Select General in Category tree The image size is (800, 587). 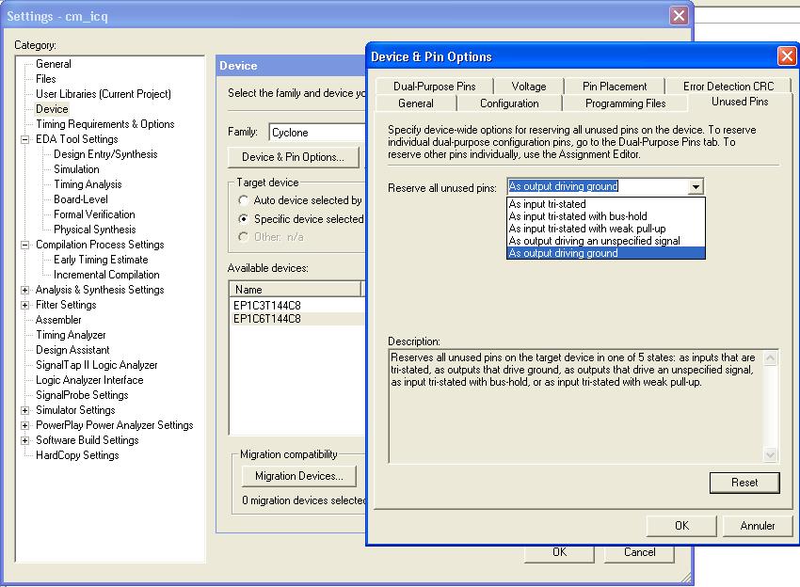pos(53,64)
